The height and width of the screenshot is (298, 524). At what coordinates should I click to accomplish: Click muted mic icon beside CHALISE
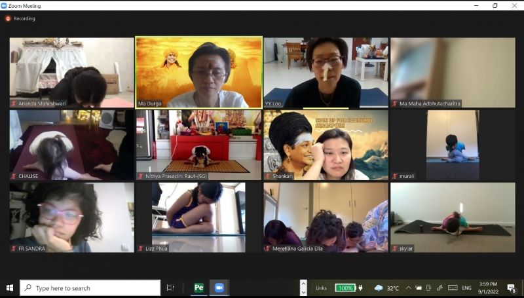click(14, 176)
